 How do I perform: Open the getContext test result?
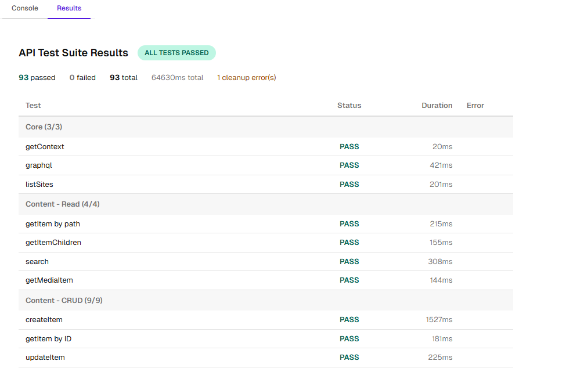coord(45,146)
